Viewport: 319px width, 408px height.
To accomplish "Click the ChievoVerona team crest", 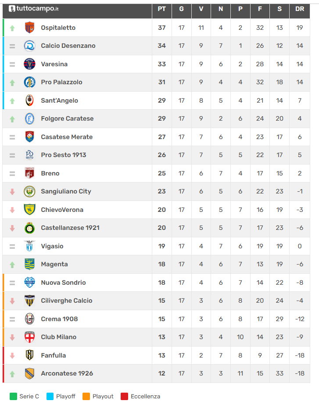I will tap(29, 210).
